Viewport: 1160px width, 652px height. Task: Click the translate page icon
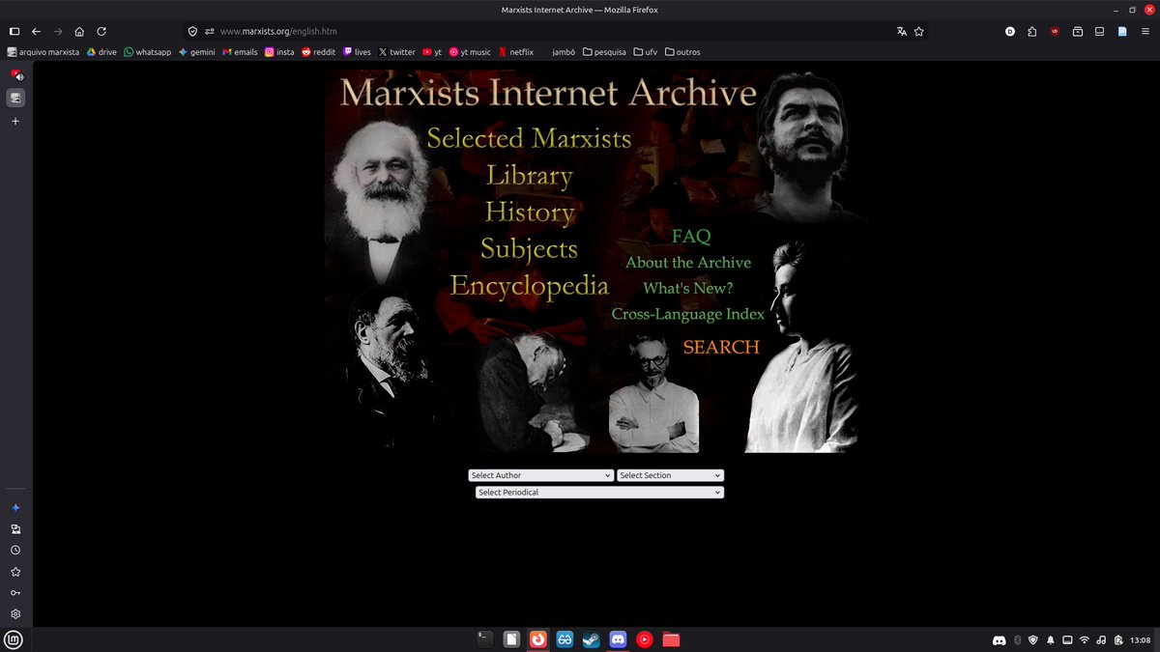click(x=902, y=31)
